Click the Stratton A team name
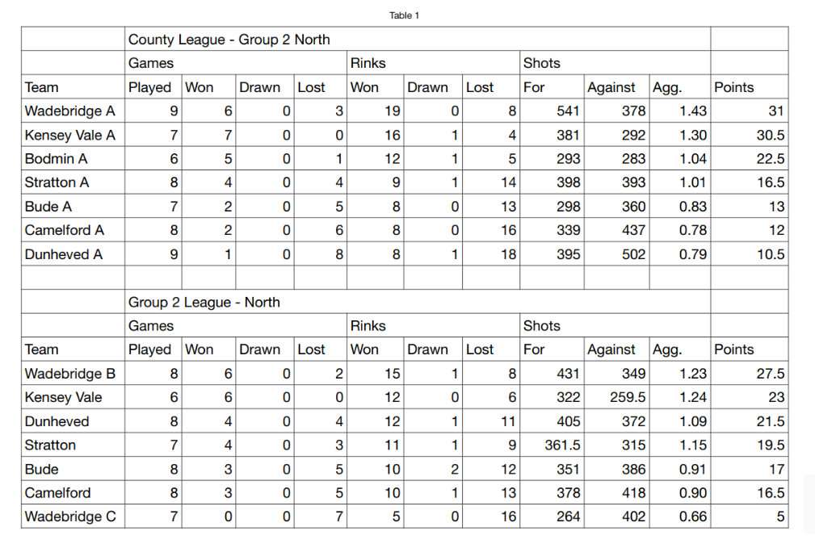Viewport: 815px width, 548px height. [x=57, y=182]
